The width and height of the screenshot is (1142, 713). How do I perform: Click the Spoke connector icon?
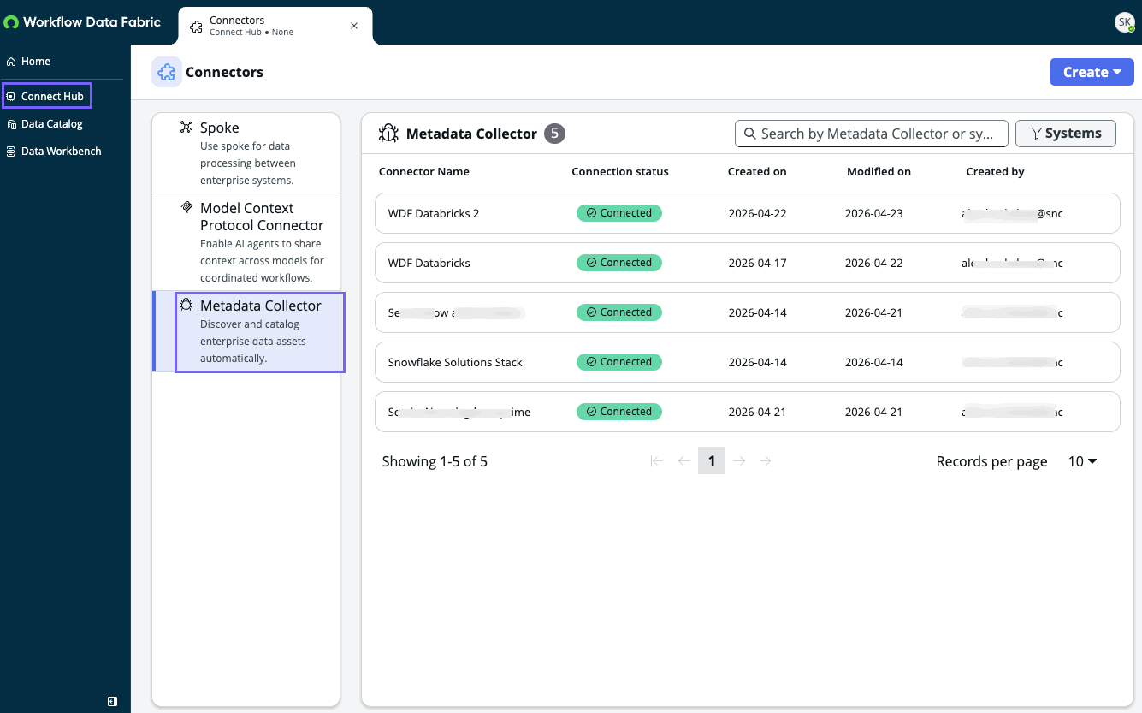tap(186, 128)
